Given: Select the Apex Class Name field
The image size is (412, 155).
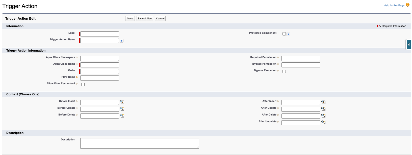Looking at the screenshot, I should point(99,65).
